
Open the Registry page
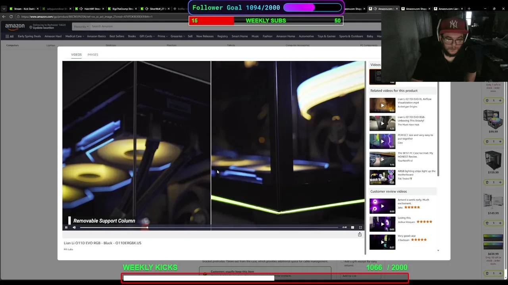[222, 36]
